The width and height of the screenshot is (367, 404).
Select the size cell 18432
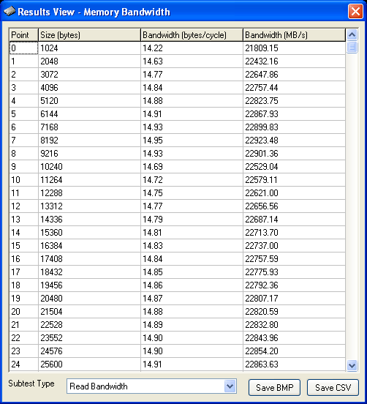pos(89,272)
